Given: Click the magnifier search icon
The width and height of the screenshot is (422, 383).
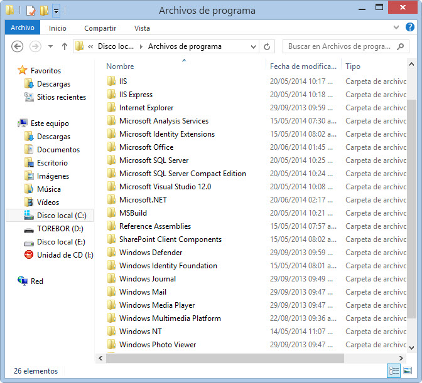Looking at the screenshot, I should point(401,46).
